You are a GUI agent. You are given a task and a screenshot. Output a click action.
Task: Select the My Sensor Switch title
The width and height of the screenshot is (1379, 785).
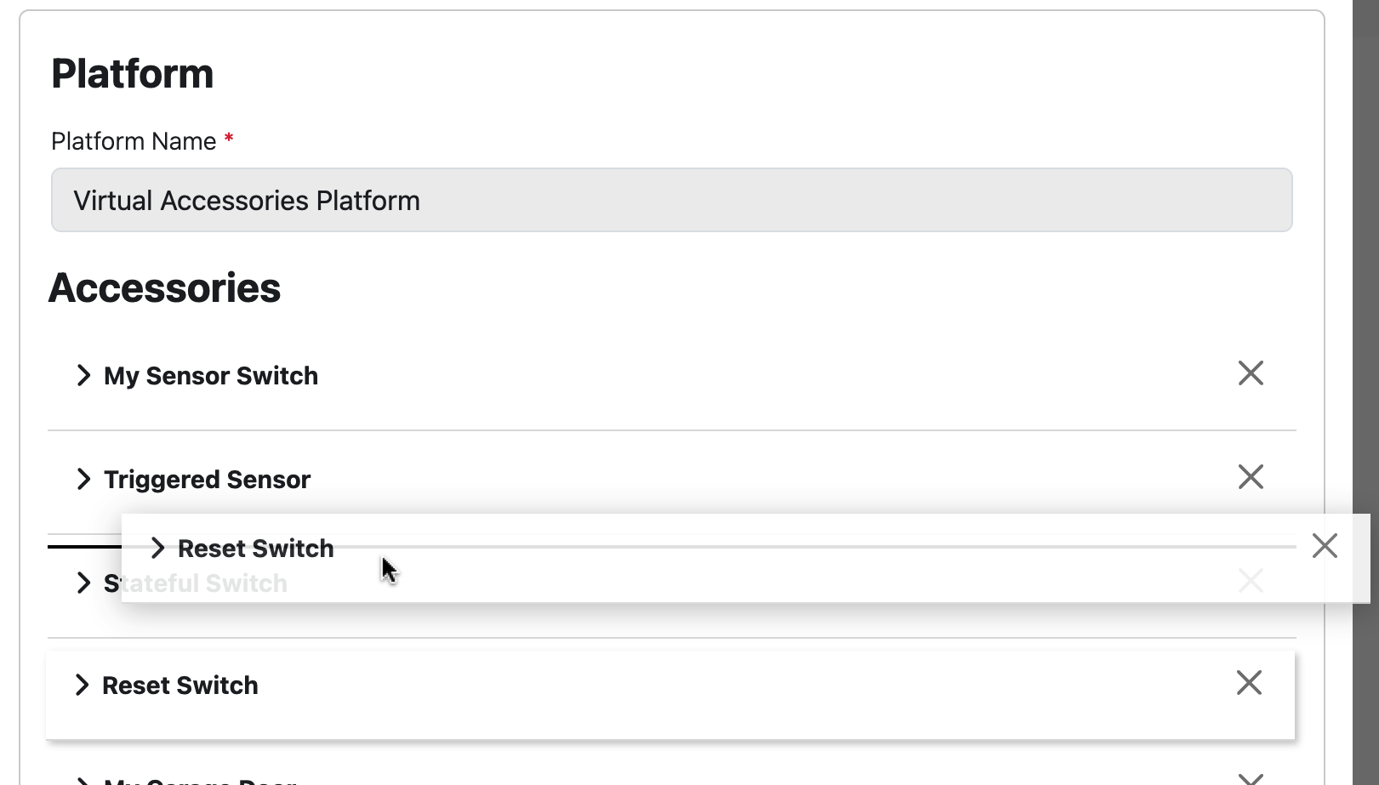[x=211, y=375]
